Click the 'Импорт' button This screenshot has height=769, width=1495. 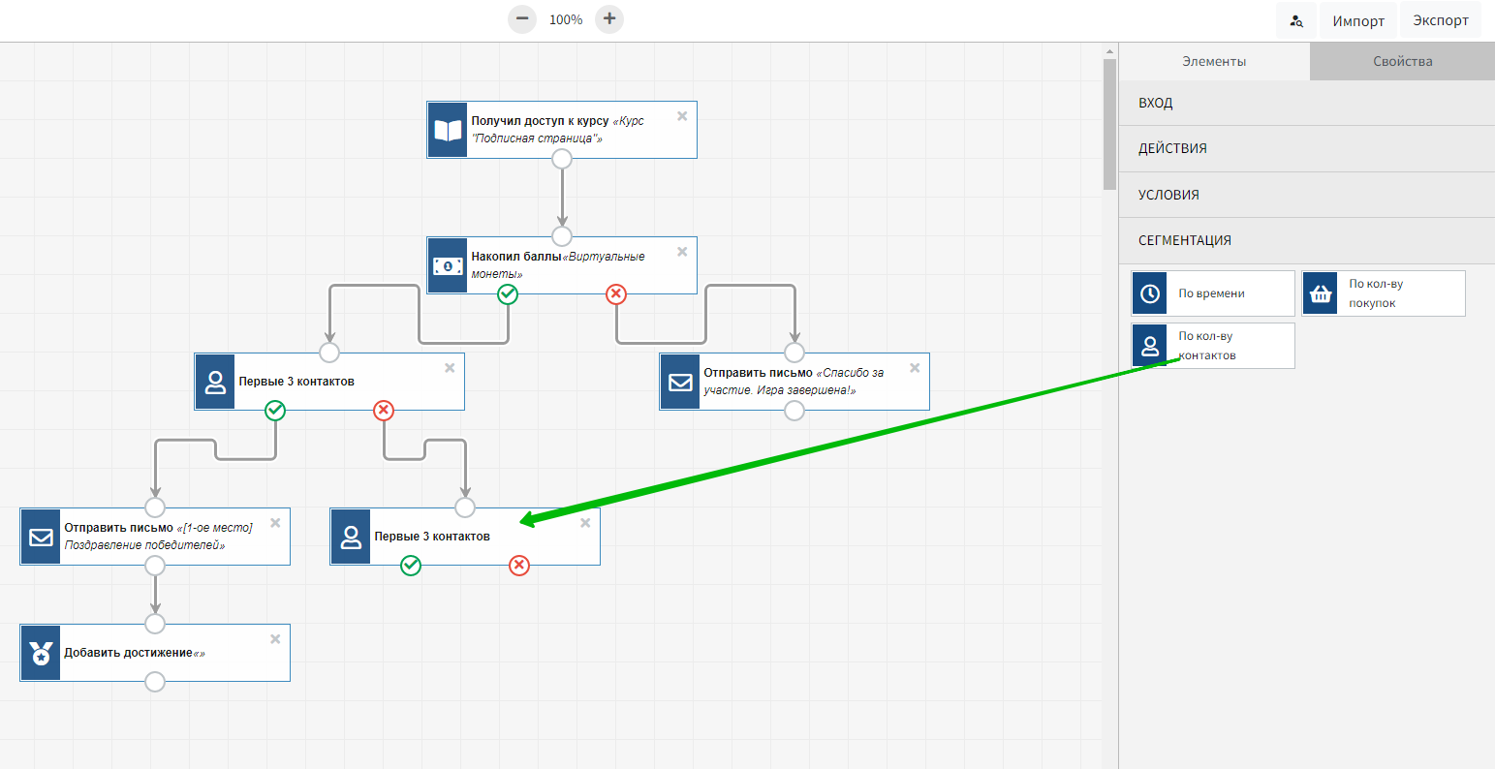[x=1358, y=21]
